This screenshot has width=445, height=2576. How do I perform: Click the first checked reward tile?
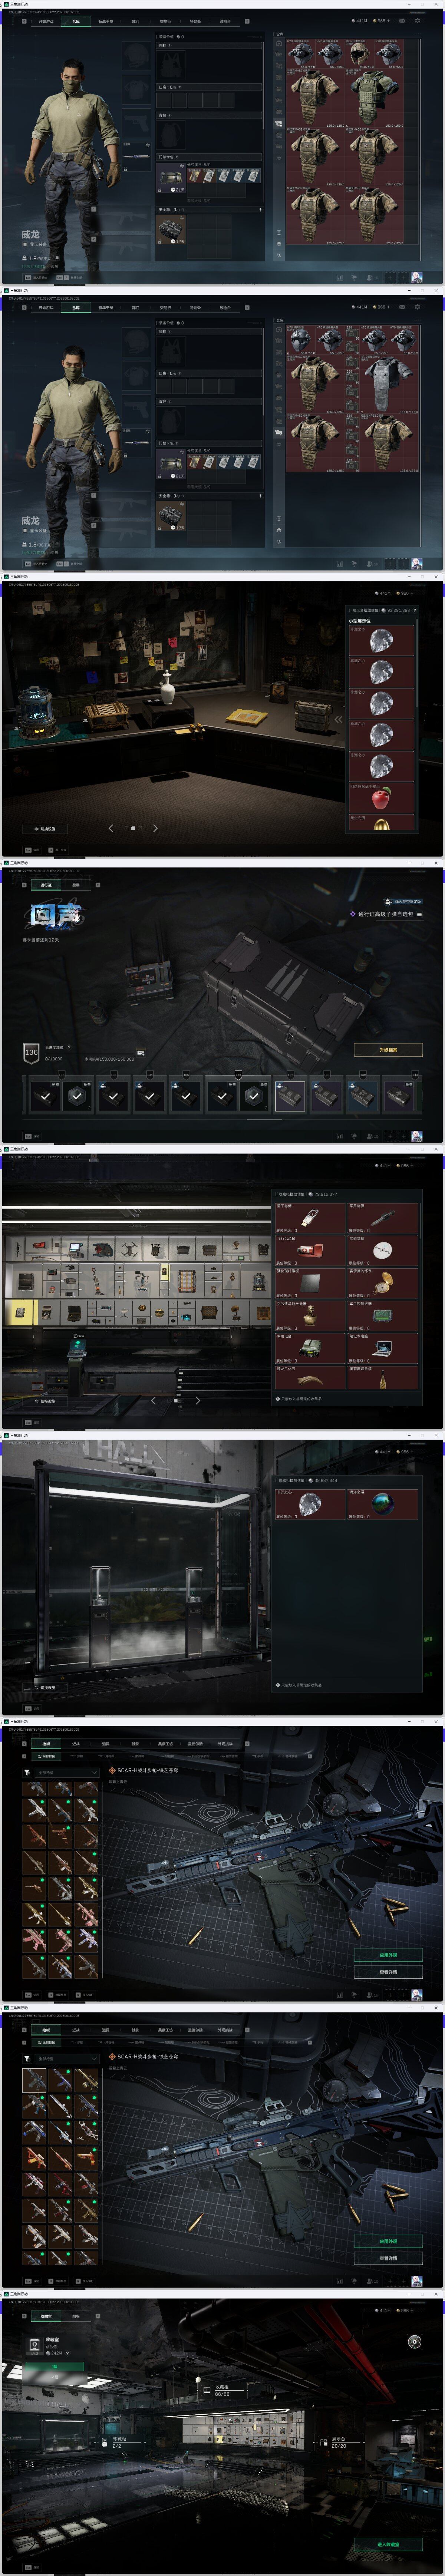pos(45,1096)
